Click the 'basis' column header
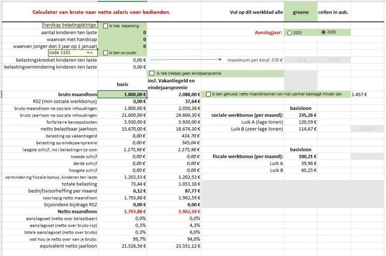Viewport: 386px width, 256px height. pos(123,84)
